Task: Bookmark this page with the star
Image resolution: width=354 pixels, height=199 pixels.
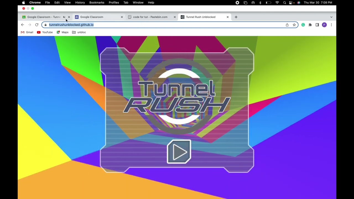Action: pos(294,25)
